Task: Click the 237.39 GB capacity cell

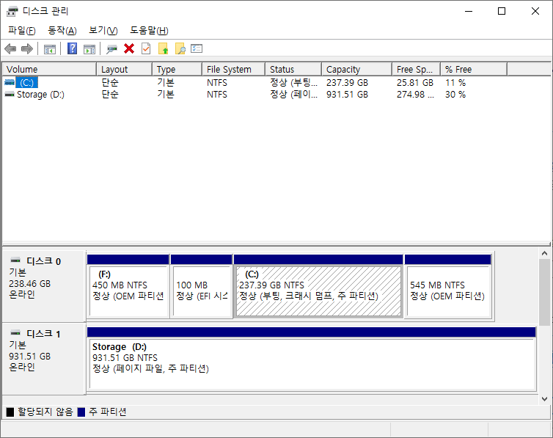Action: 347,82
